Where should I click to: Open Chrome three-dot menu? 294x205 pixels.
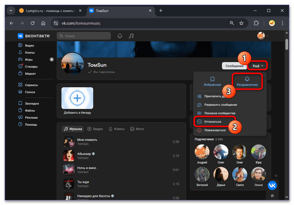coord(282,23)
